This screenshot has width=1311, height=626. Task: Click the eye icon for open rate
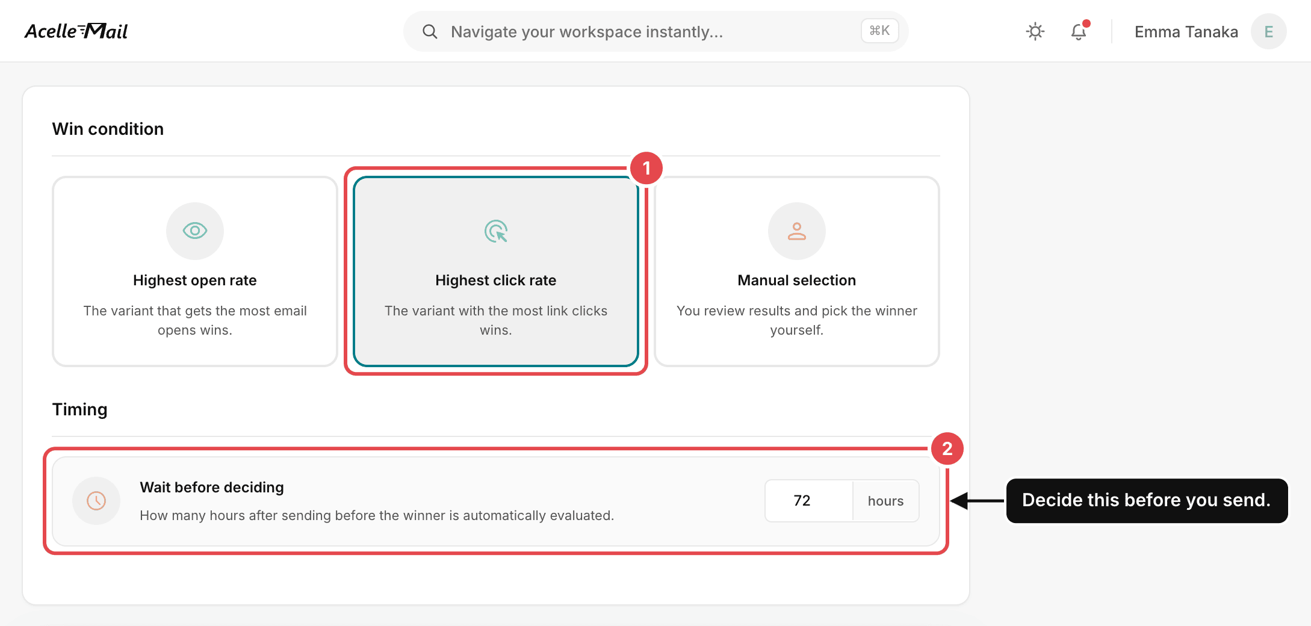(x=195, y=231)
